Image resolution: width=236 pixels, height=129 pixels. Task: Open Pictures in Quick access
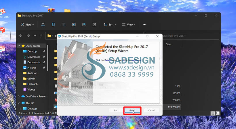tap(32, 68)
